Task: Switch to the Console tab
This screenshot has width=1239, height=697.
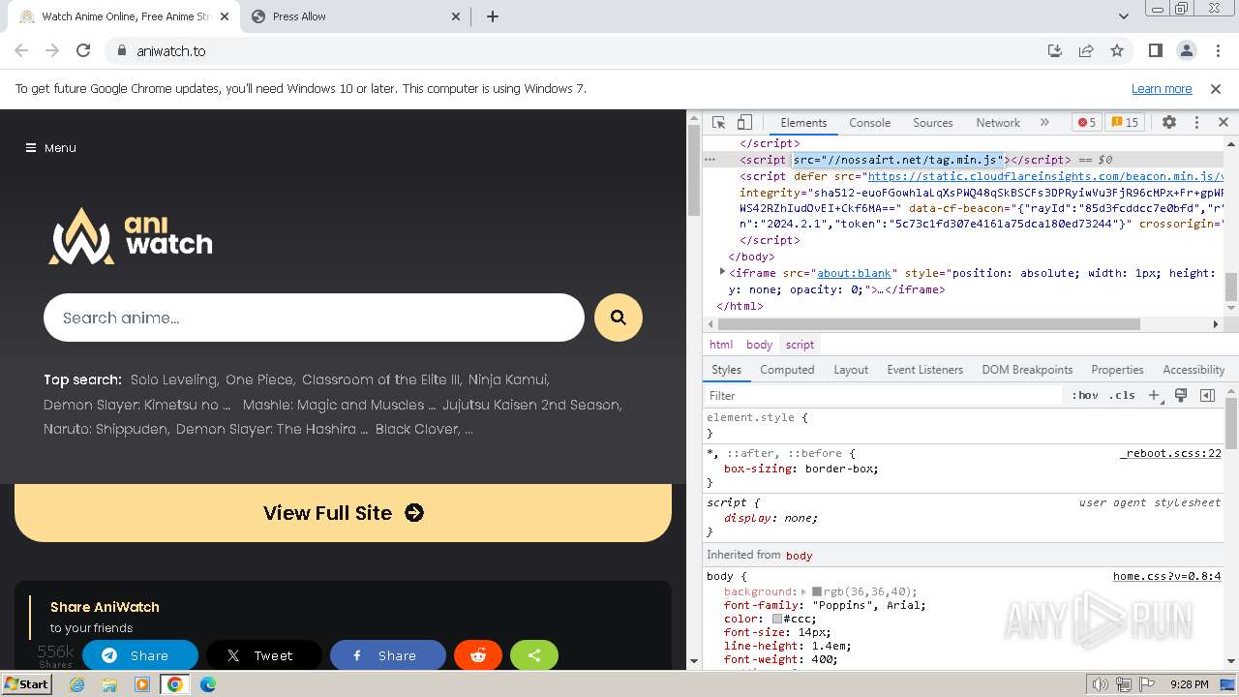Action: point(869,123)
